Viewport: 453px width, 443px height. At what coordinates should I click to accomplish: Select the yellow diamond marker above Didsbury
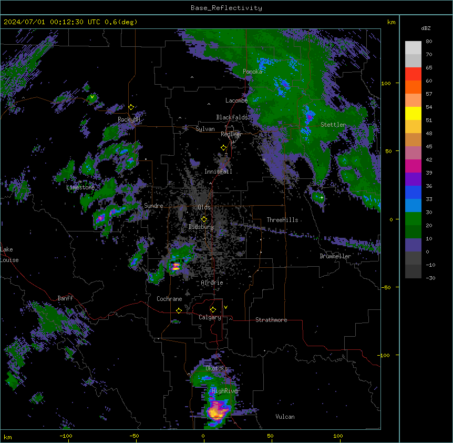pyautogui.click(x=204, y=219)
